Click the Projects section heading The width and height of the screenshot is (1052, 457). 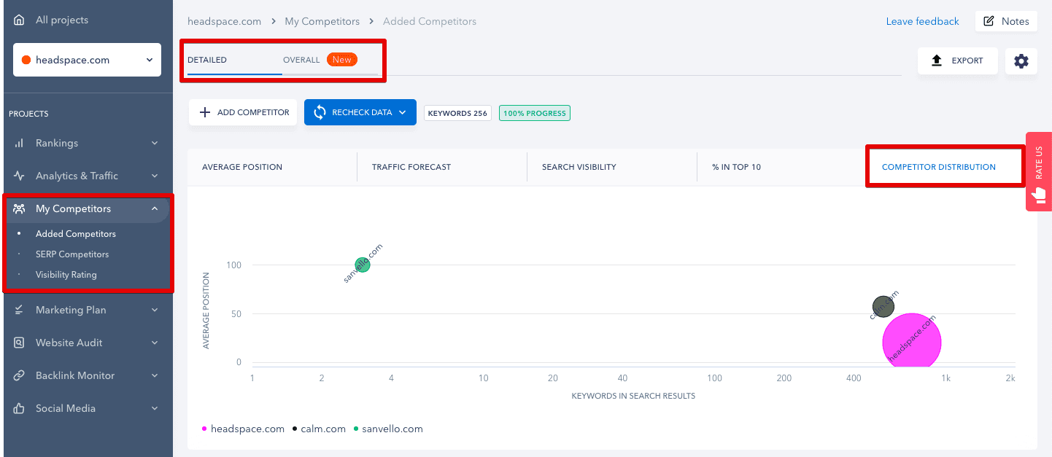click(28, 114)
